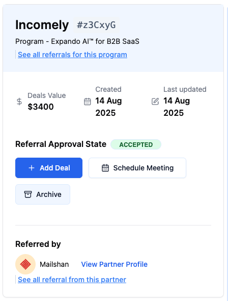Viewport: 228px width, 301px height.
Task: Click the calendar icon next to Created date
Action: [x=88, y=102]
